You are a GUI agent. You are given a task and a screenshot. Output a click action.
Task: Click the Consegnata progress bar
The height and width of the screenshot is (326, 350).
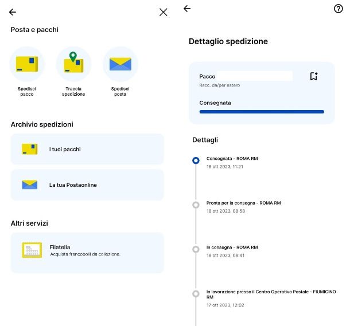(262, 112)
